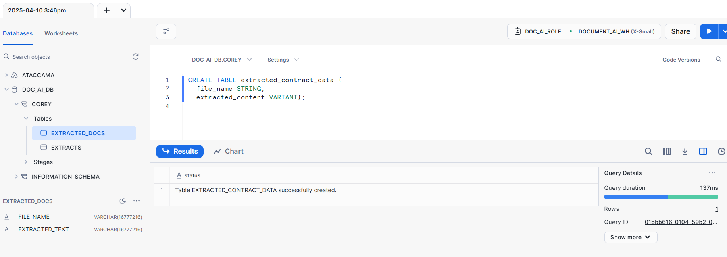The height and width of the screenshot is (257, 727).
Task: Collapse the DOC_AI_DB database tree
Action: [x=6, y=90]
